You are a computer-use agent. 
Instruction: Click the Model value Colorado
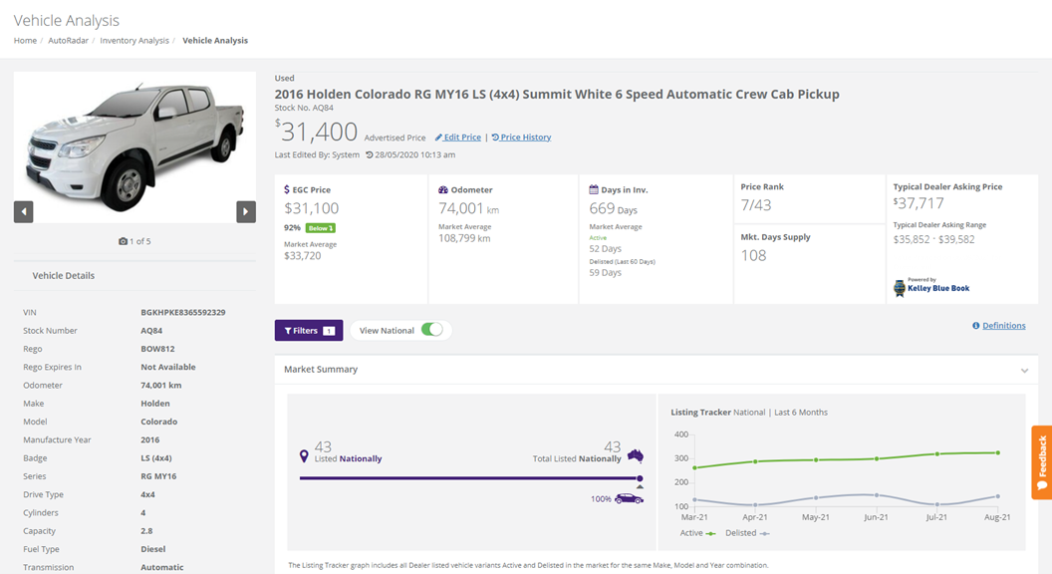click(159, 422)
